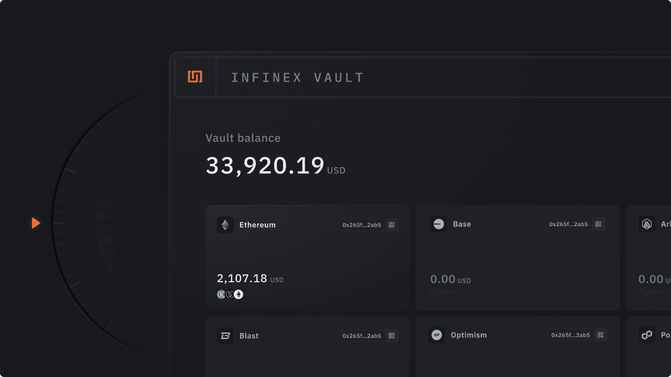671x377 pixels.
Task: Open the Ethereum 2,107.18 USD balance
Action: point(242,279)
